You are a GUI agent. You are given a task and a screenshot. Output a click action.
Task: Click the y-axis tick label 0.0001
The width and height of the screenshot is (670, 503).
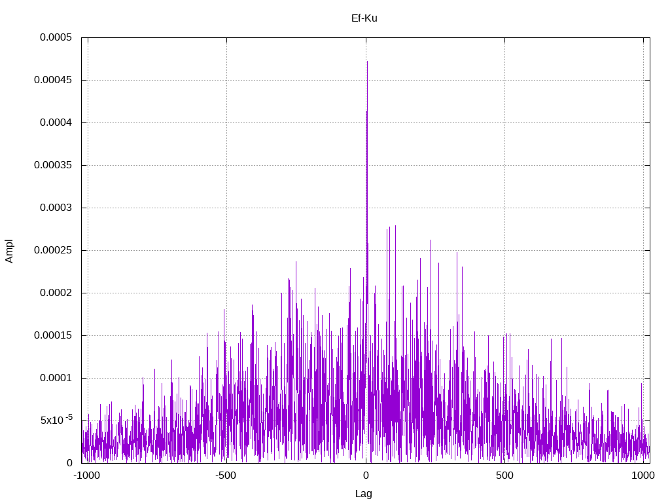(56, 378)
